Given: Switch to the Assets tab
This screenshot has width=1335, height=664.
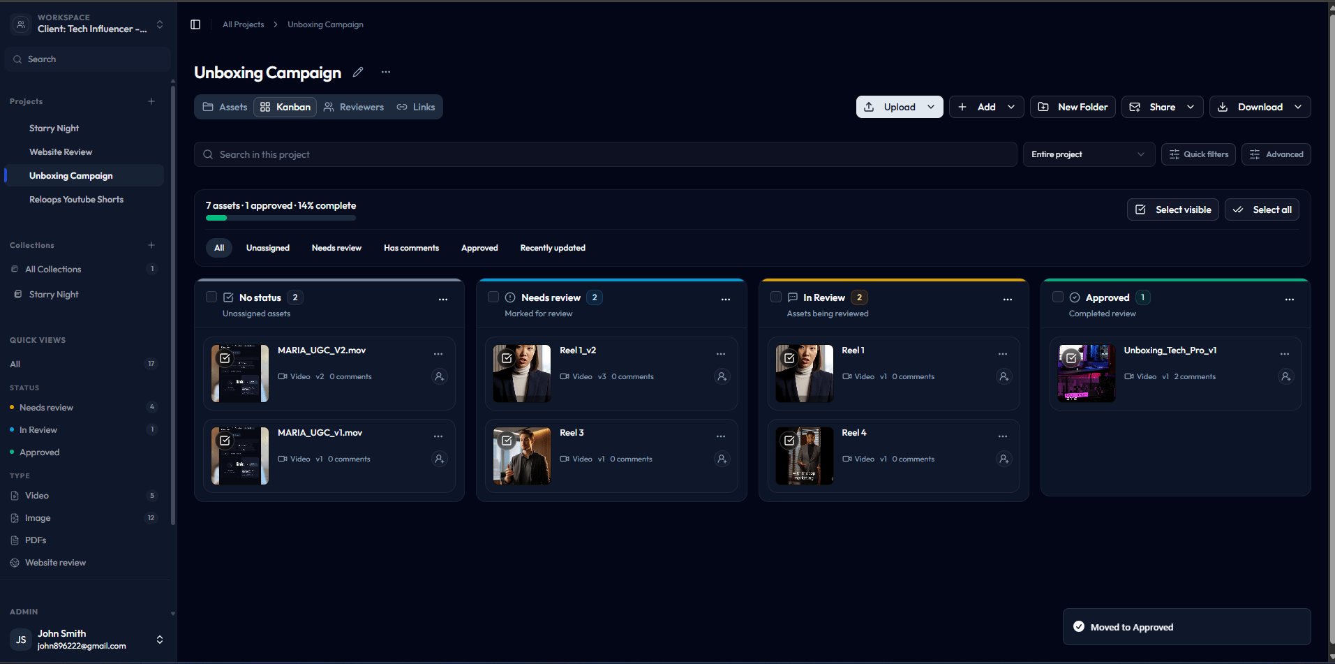Looking at the screenshot, I should [x=225, y=107].
